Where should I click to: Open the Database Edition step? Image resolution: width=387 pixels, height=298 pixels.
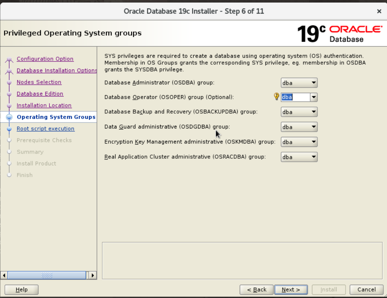(40, 94)
